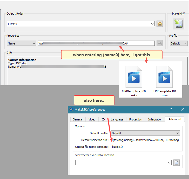This screenshot has height=179, width=189.
Task: Expand the output folder F:/MKV dropdown
Action: click(152, 24)
